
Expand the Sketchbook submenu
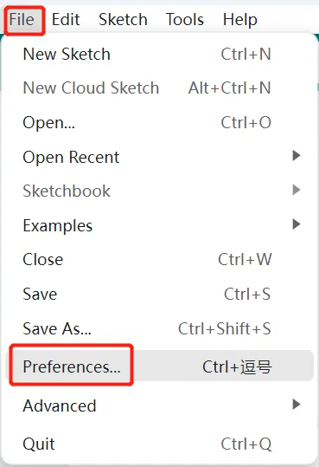pos(159,191)
